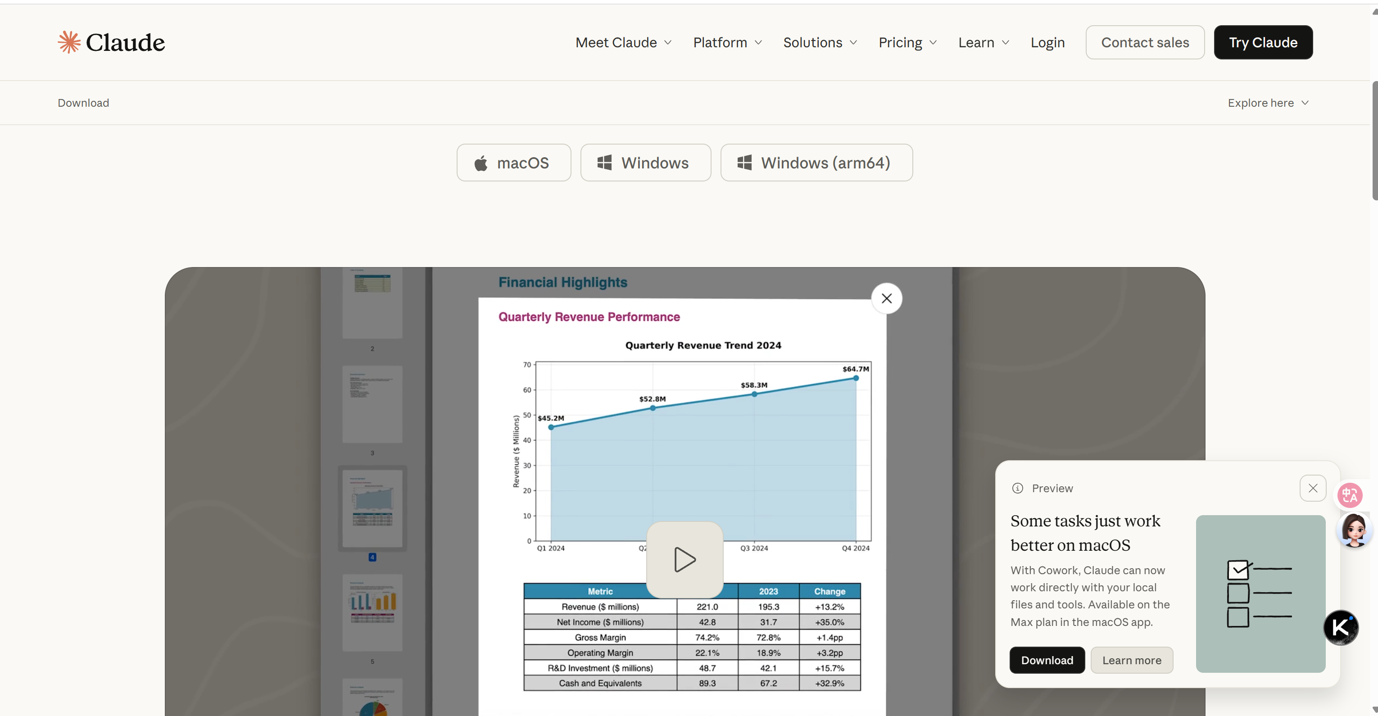Click the checklist illustration in the popup
This screenshot has width=1378, height=716.
1260,594
